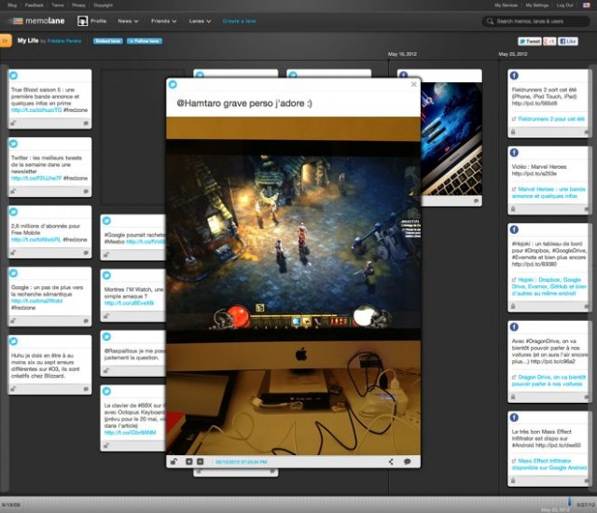
Task: Click the bottom timeline bar
Action: coord(298,505)
